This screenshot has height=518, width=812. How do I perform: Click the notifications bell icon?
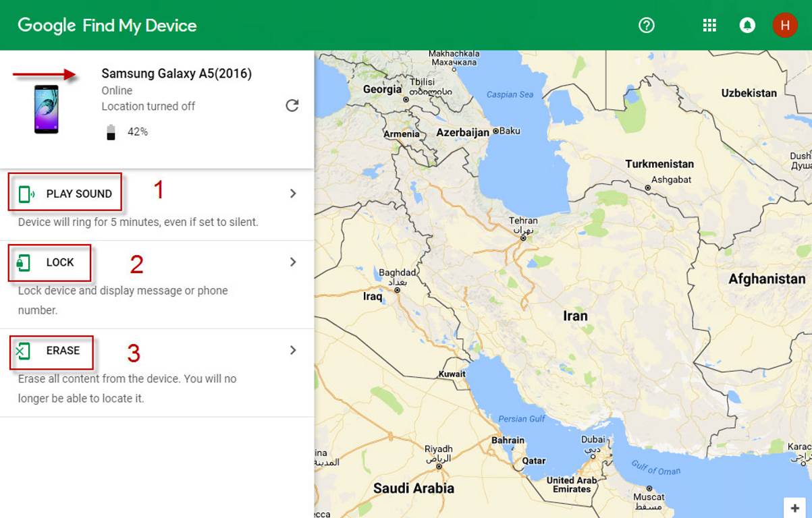[747, 26]
